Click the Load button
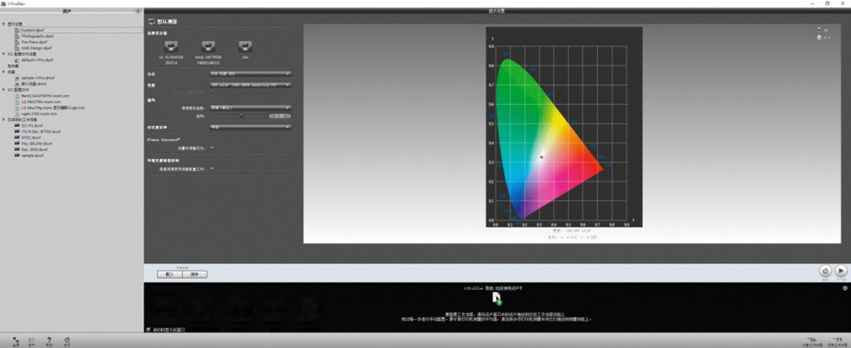The width and height of the screenshot is (851, 348). 169,274
